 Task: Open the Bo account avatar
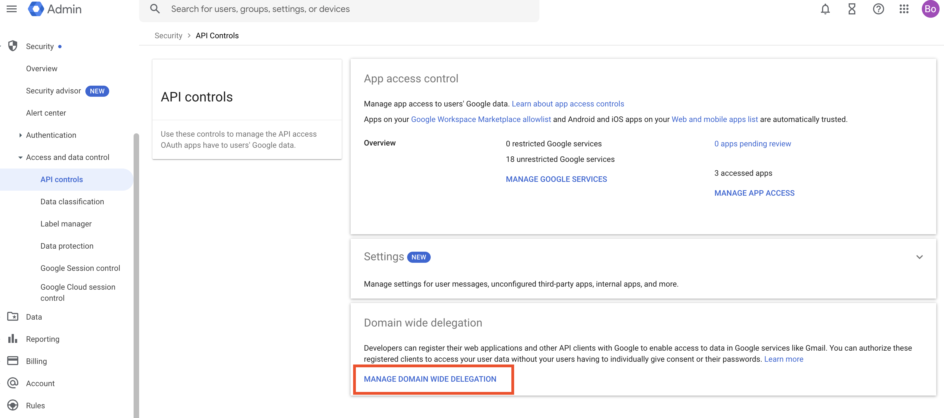click(930, 9)
